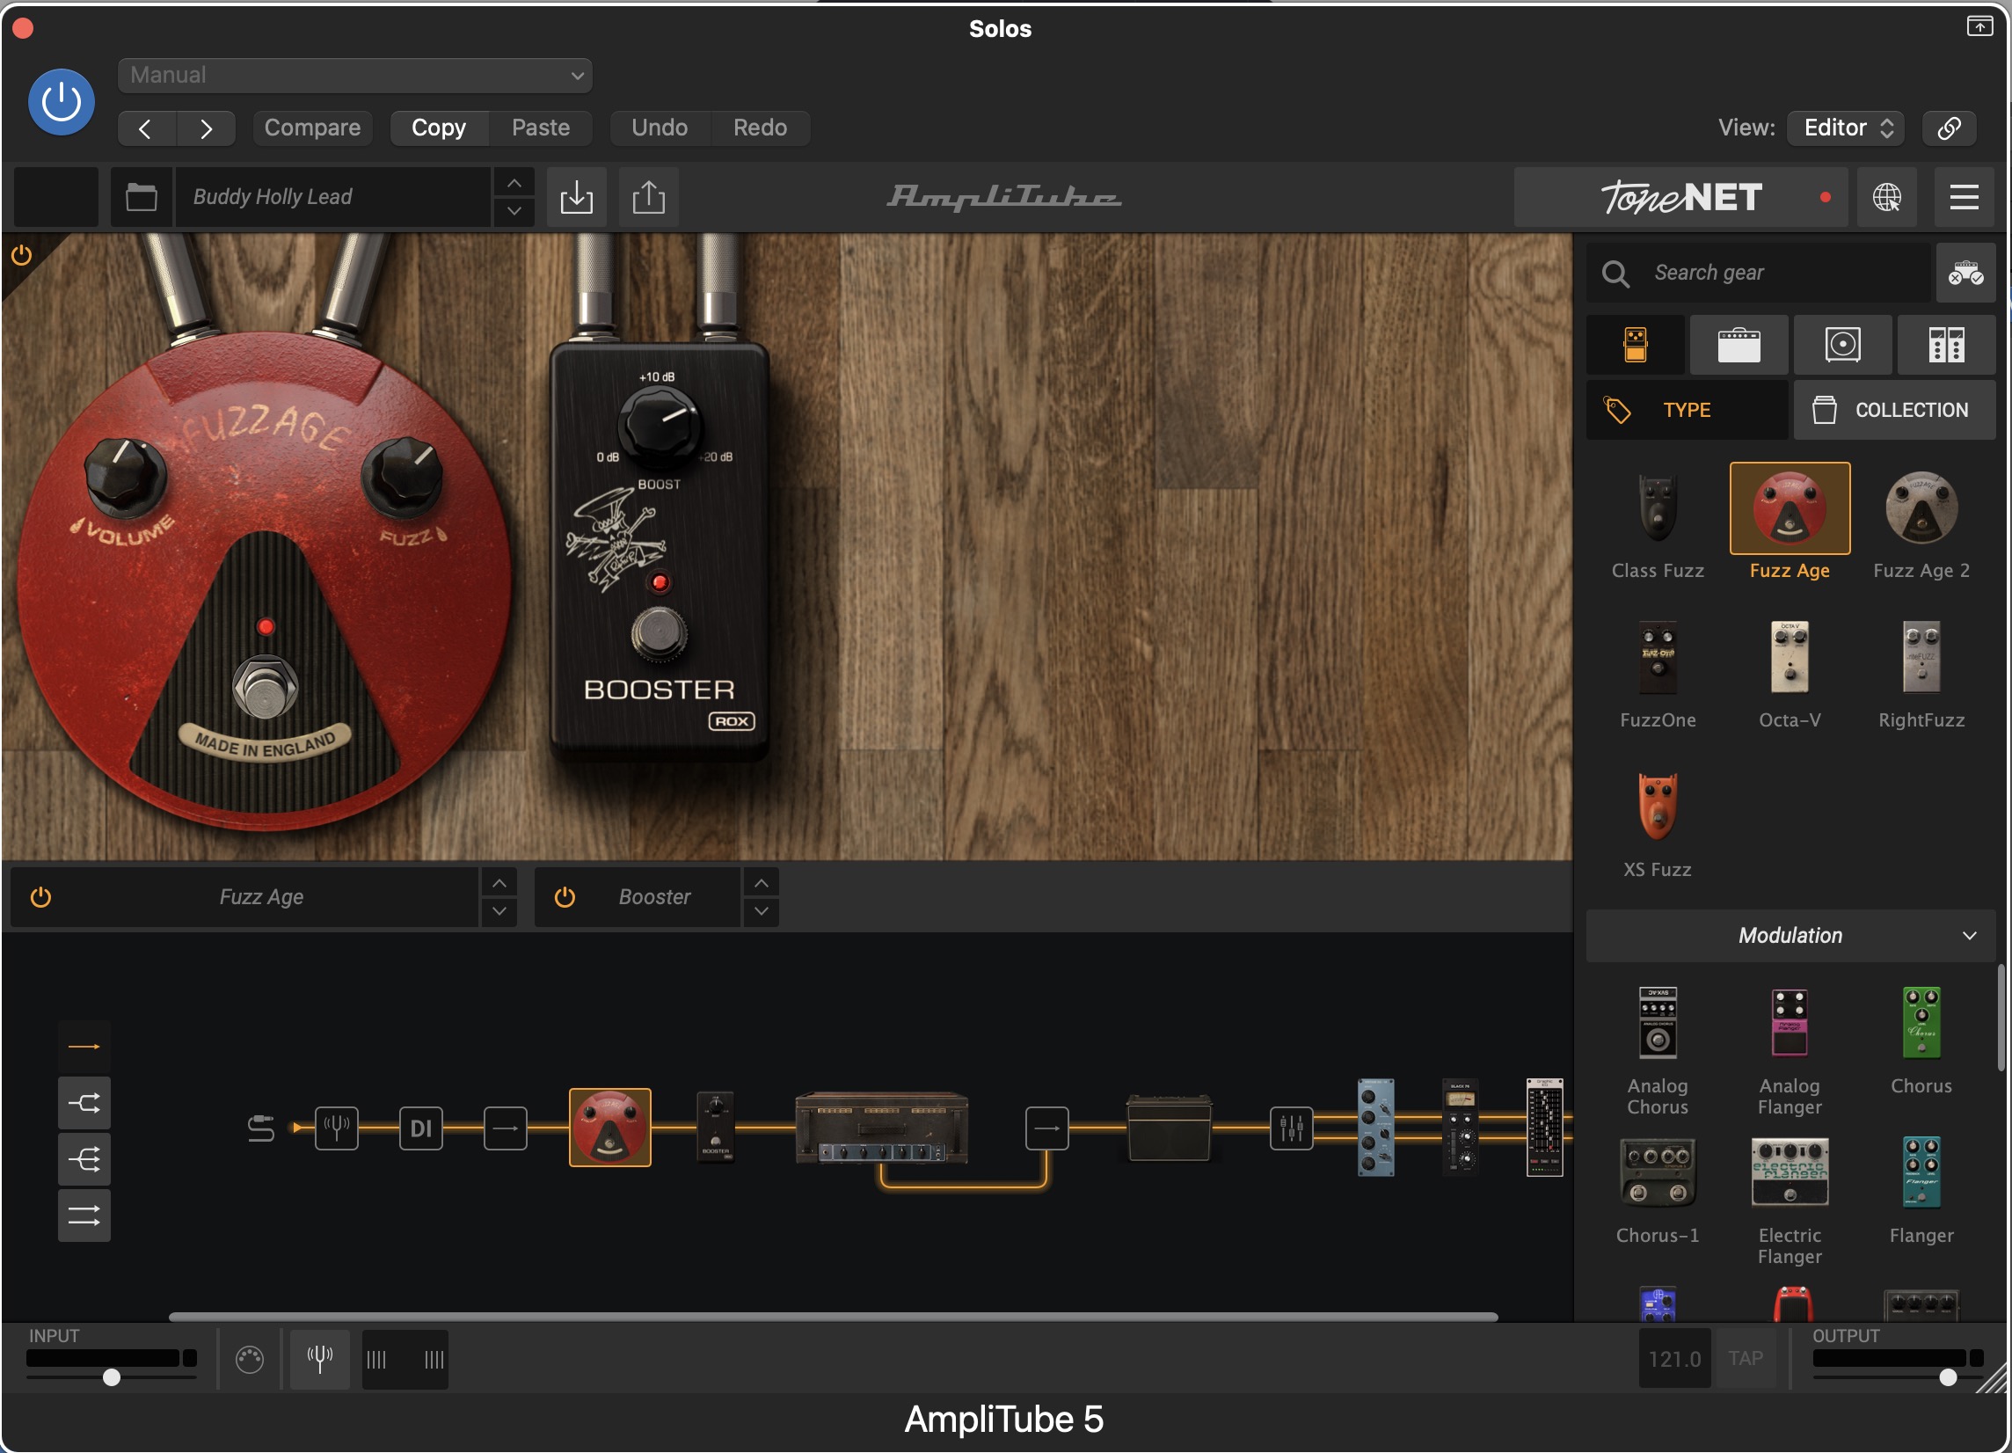Select the teal Flanger pedal

click(x=1921, y=1190)
